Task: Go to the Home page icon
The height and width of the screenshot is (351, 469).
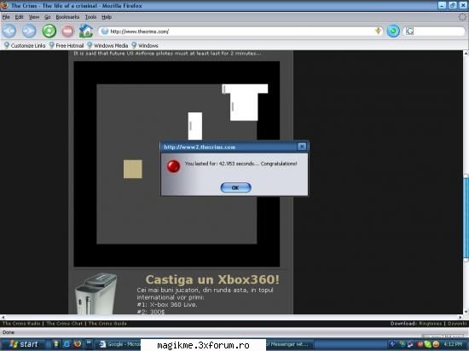Action: pyautogui.click(x=86, y=31)
